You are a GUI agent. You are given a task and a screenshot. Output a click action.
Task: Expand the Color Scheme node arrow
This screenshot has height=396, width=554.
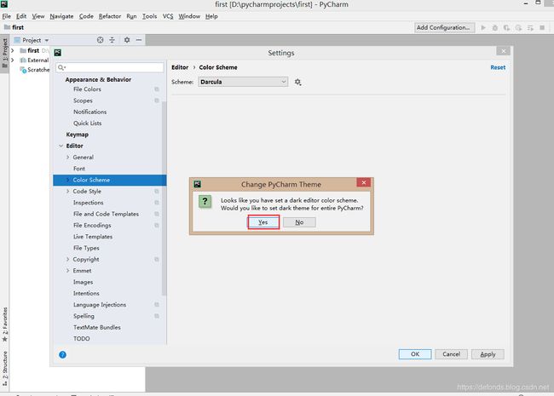[67, 180]
